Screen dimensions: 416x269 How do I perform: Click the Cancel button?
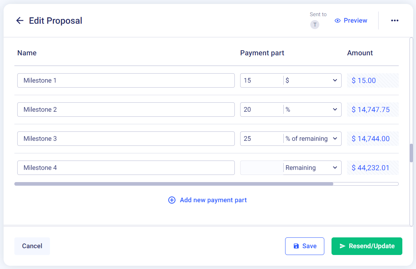click(x=32, y=246)
